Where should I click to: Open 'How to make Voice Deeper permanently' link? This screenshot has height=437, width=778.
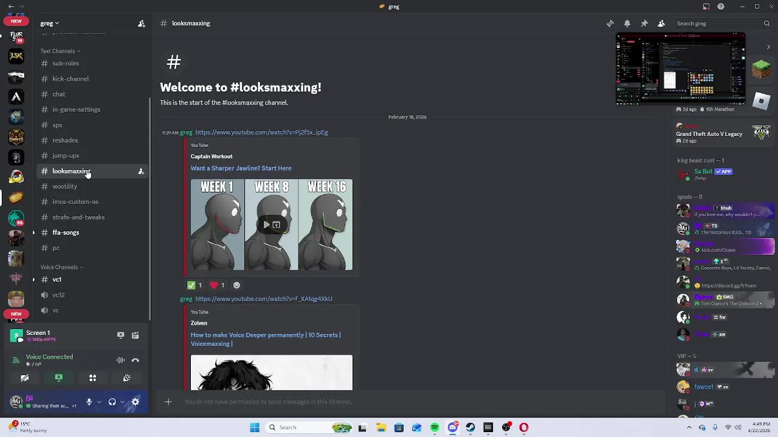(266, 339)
